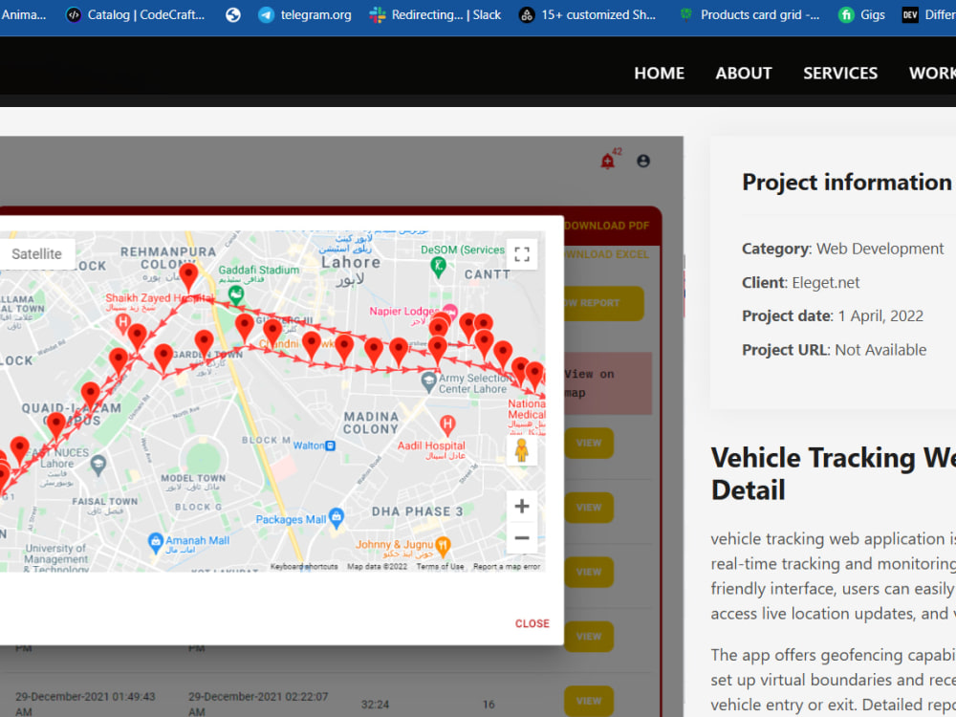Click the FAST NUCES Lahore university marker
956x717 pixels.
click(x=98, y=466)
